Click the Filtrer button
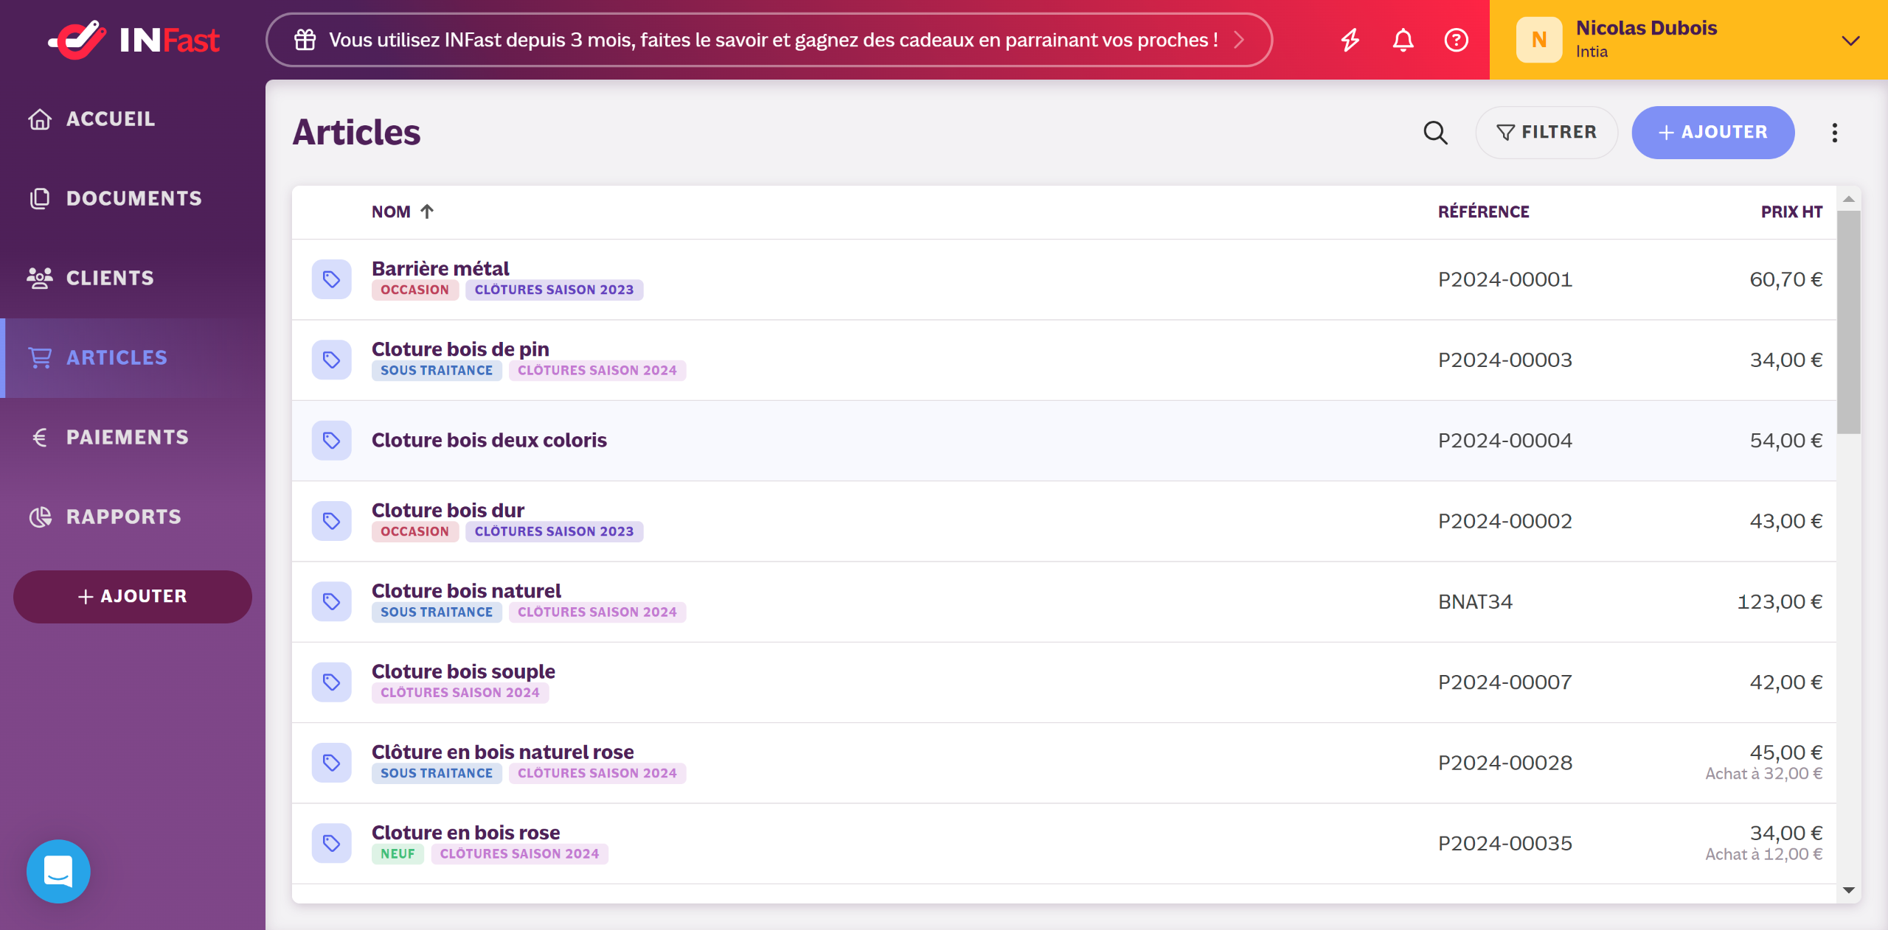Viewport: 1888px width, 930px height. [1546, 133]
